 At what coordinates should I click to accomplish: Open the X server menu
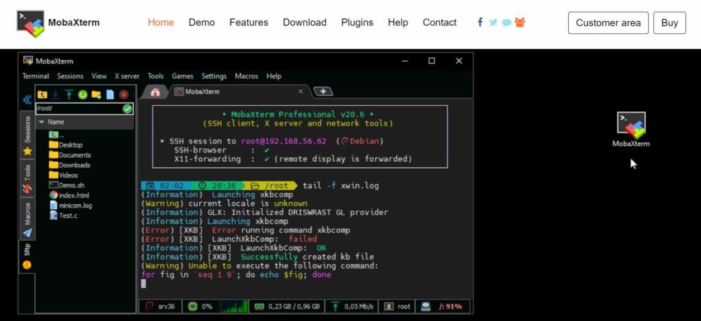coord(127,76)
